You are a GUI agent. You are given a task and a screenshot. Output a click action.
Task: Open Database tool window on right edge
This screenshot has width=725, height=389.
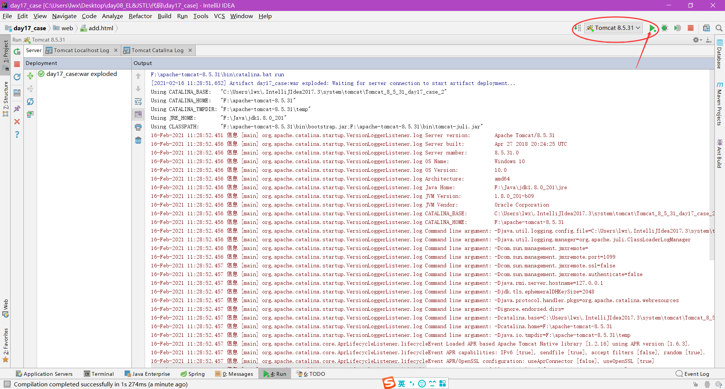coord(720,54)
